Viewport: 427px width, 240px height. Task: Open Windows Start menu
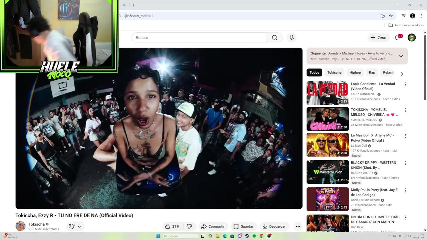pos(158,236)
